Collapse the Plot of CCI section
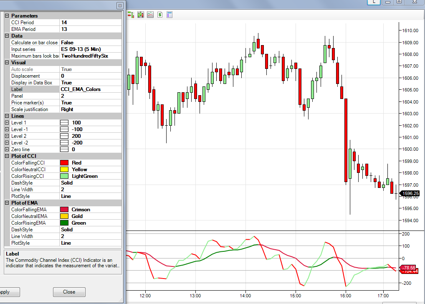The width and height of the screenshot is (425, 304). (x=7, y=156)
